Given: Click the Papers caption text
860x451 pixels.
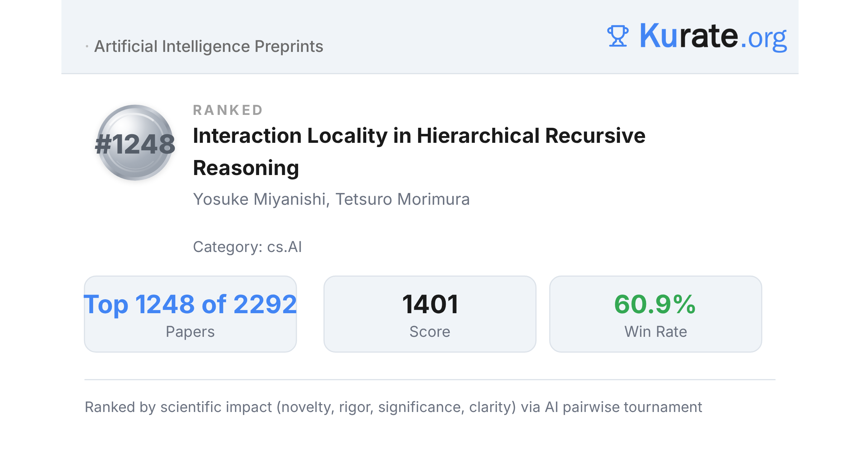Looking at the screenshot, I should [190, 332].
